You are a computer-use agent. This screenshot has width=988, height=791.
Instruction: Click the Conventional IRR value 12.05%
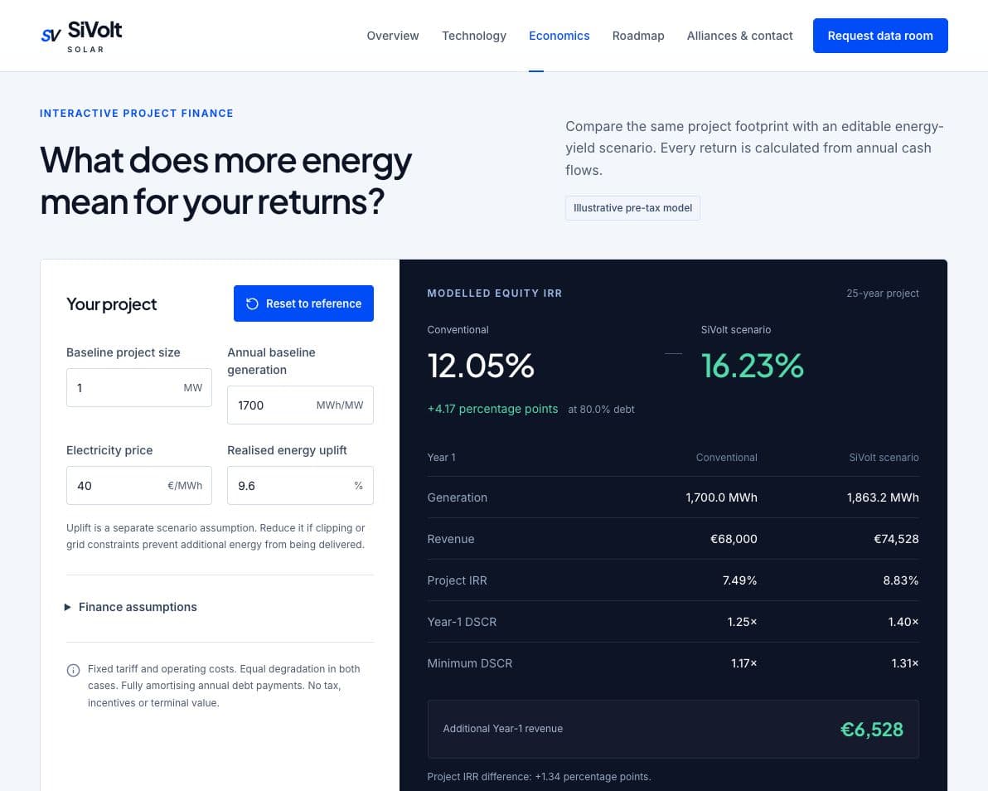click(481, 366)
